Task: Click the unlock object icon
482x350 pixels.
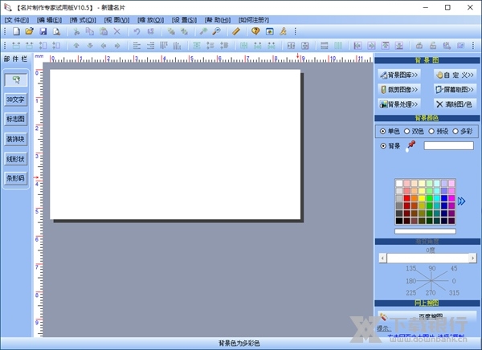Action: [433, 46]
